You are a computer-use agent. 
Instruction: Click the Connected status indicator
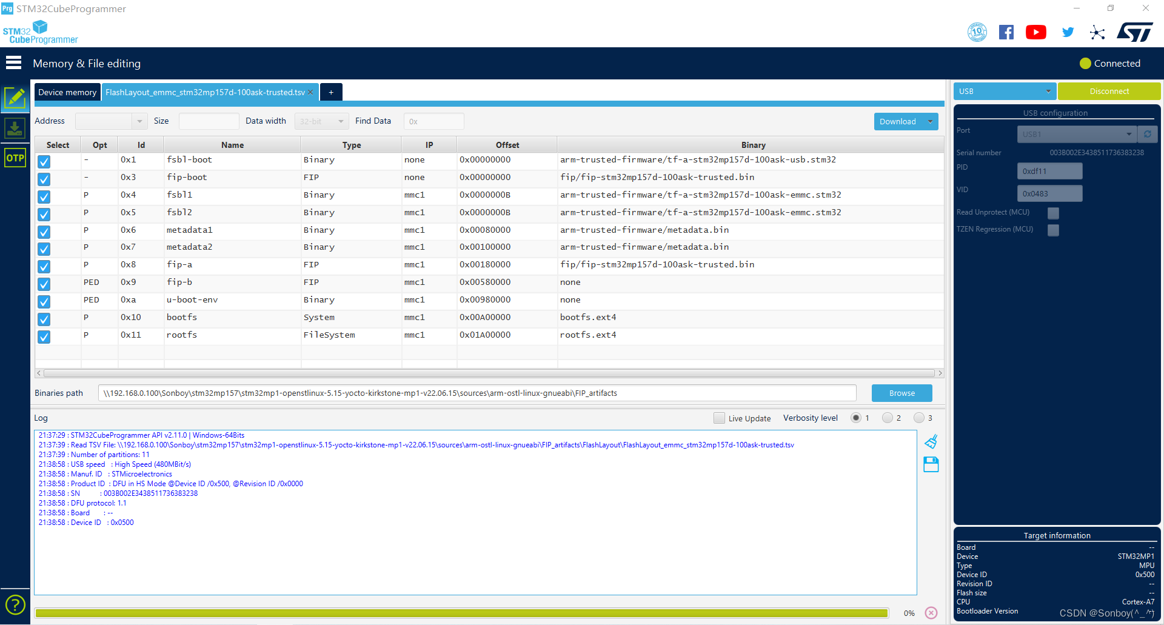(x=1109, y=63)
